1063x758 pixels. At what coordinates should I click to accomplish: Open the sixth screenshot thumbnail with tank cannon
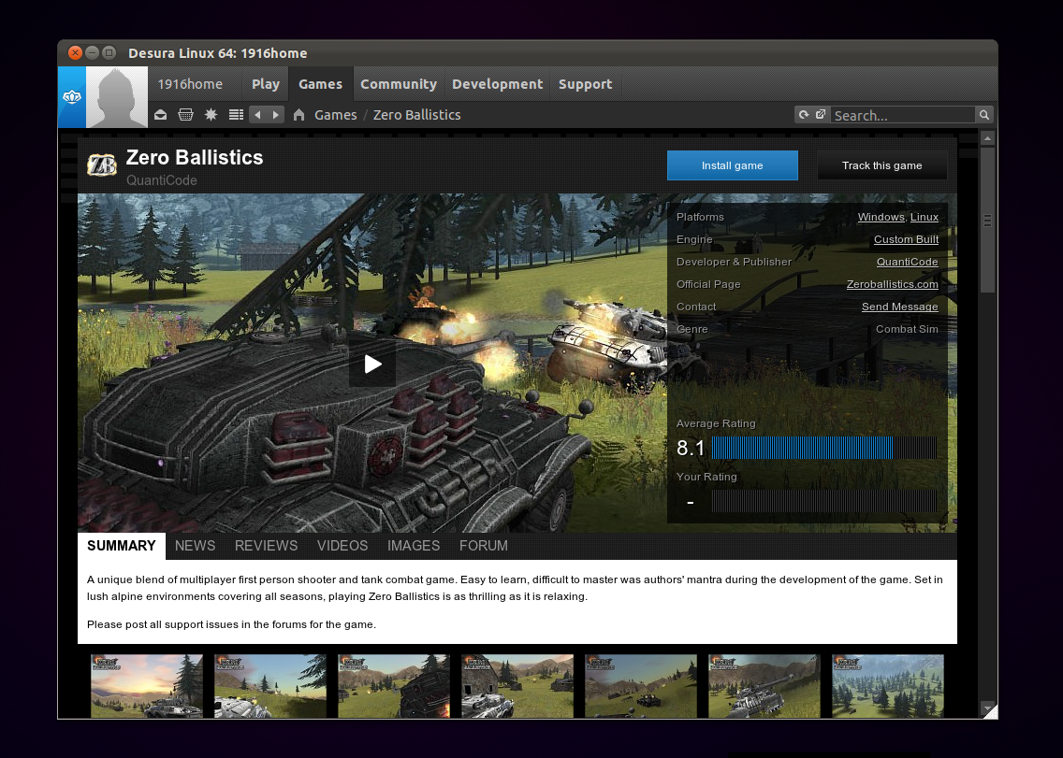pyautogui.click(x=764, y=685)
